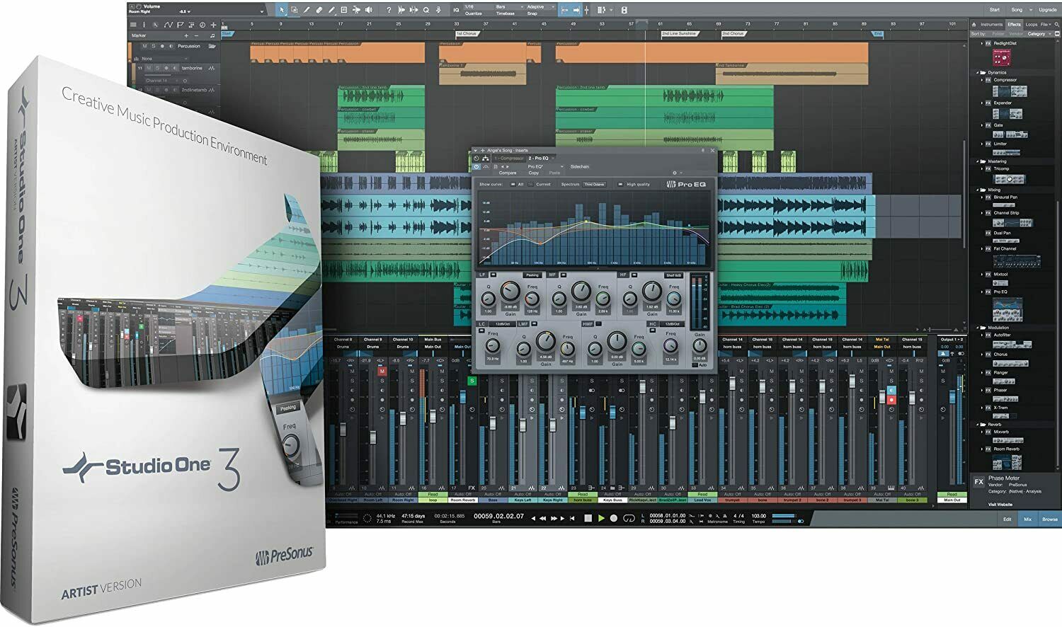Disable the green Solo on the Keys channel
1062x627 pixels.
[472, 381]
